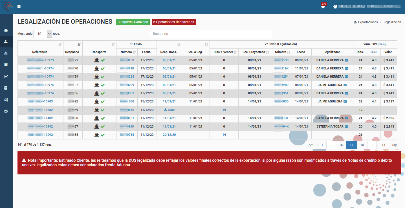Viewport: 405px width, 208px height.
Task: Click the Busqueda search field
Action: click(x=211, y=34)
